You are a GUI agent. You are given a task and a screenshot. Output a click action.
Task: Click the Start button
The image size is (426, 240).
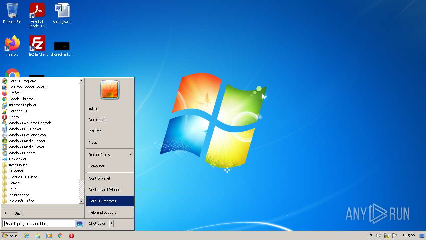coord(9,236)
